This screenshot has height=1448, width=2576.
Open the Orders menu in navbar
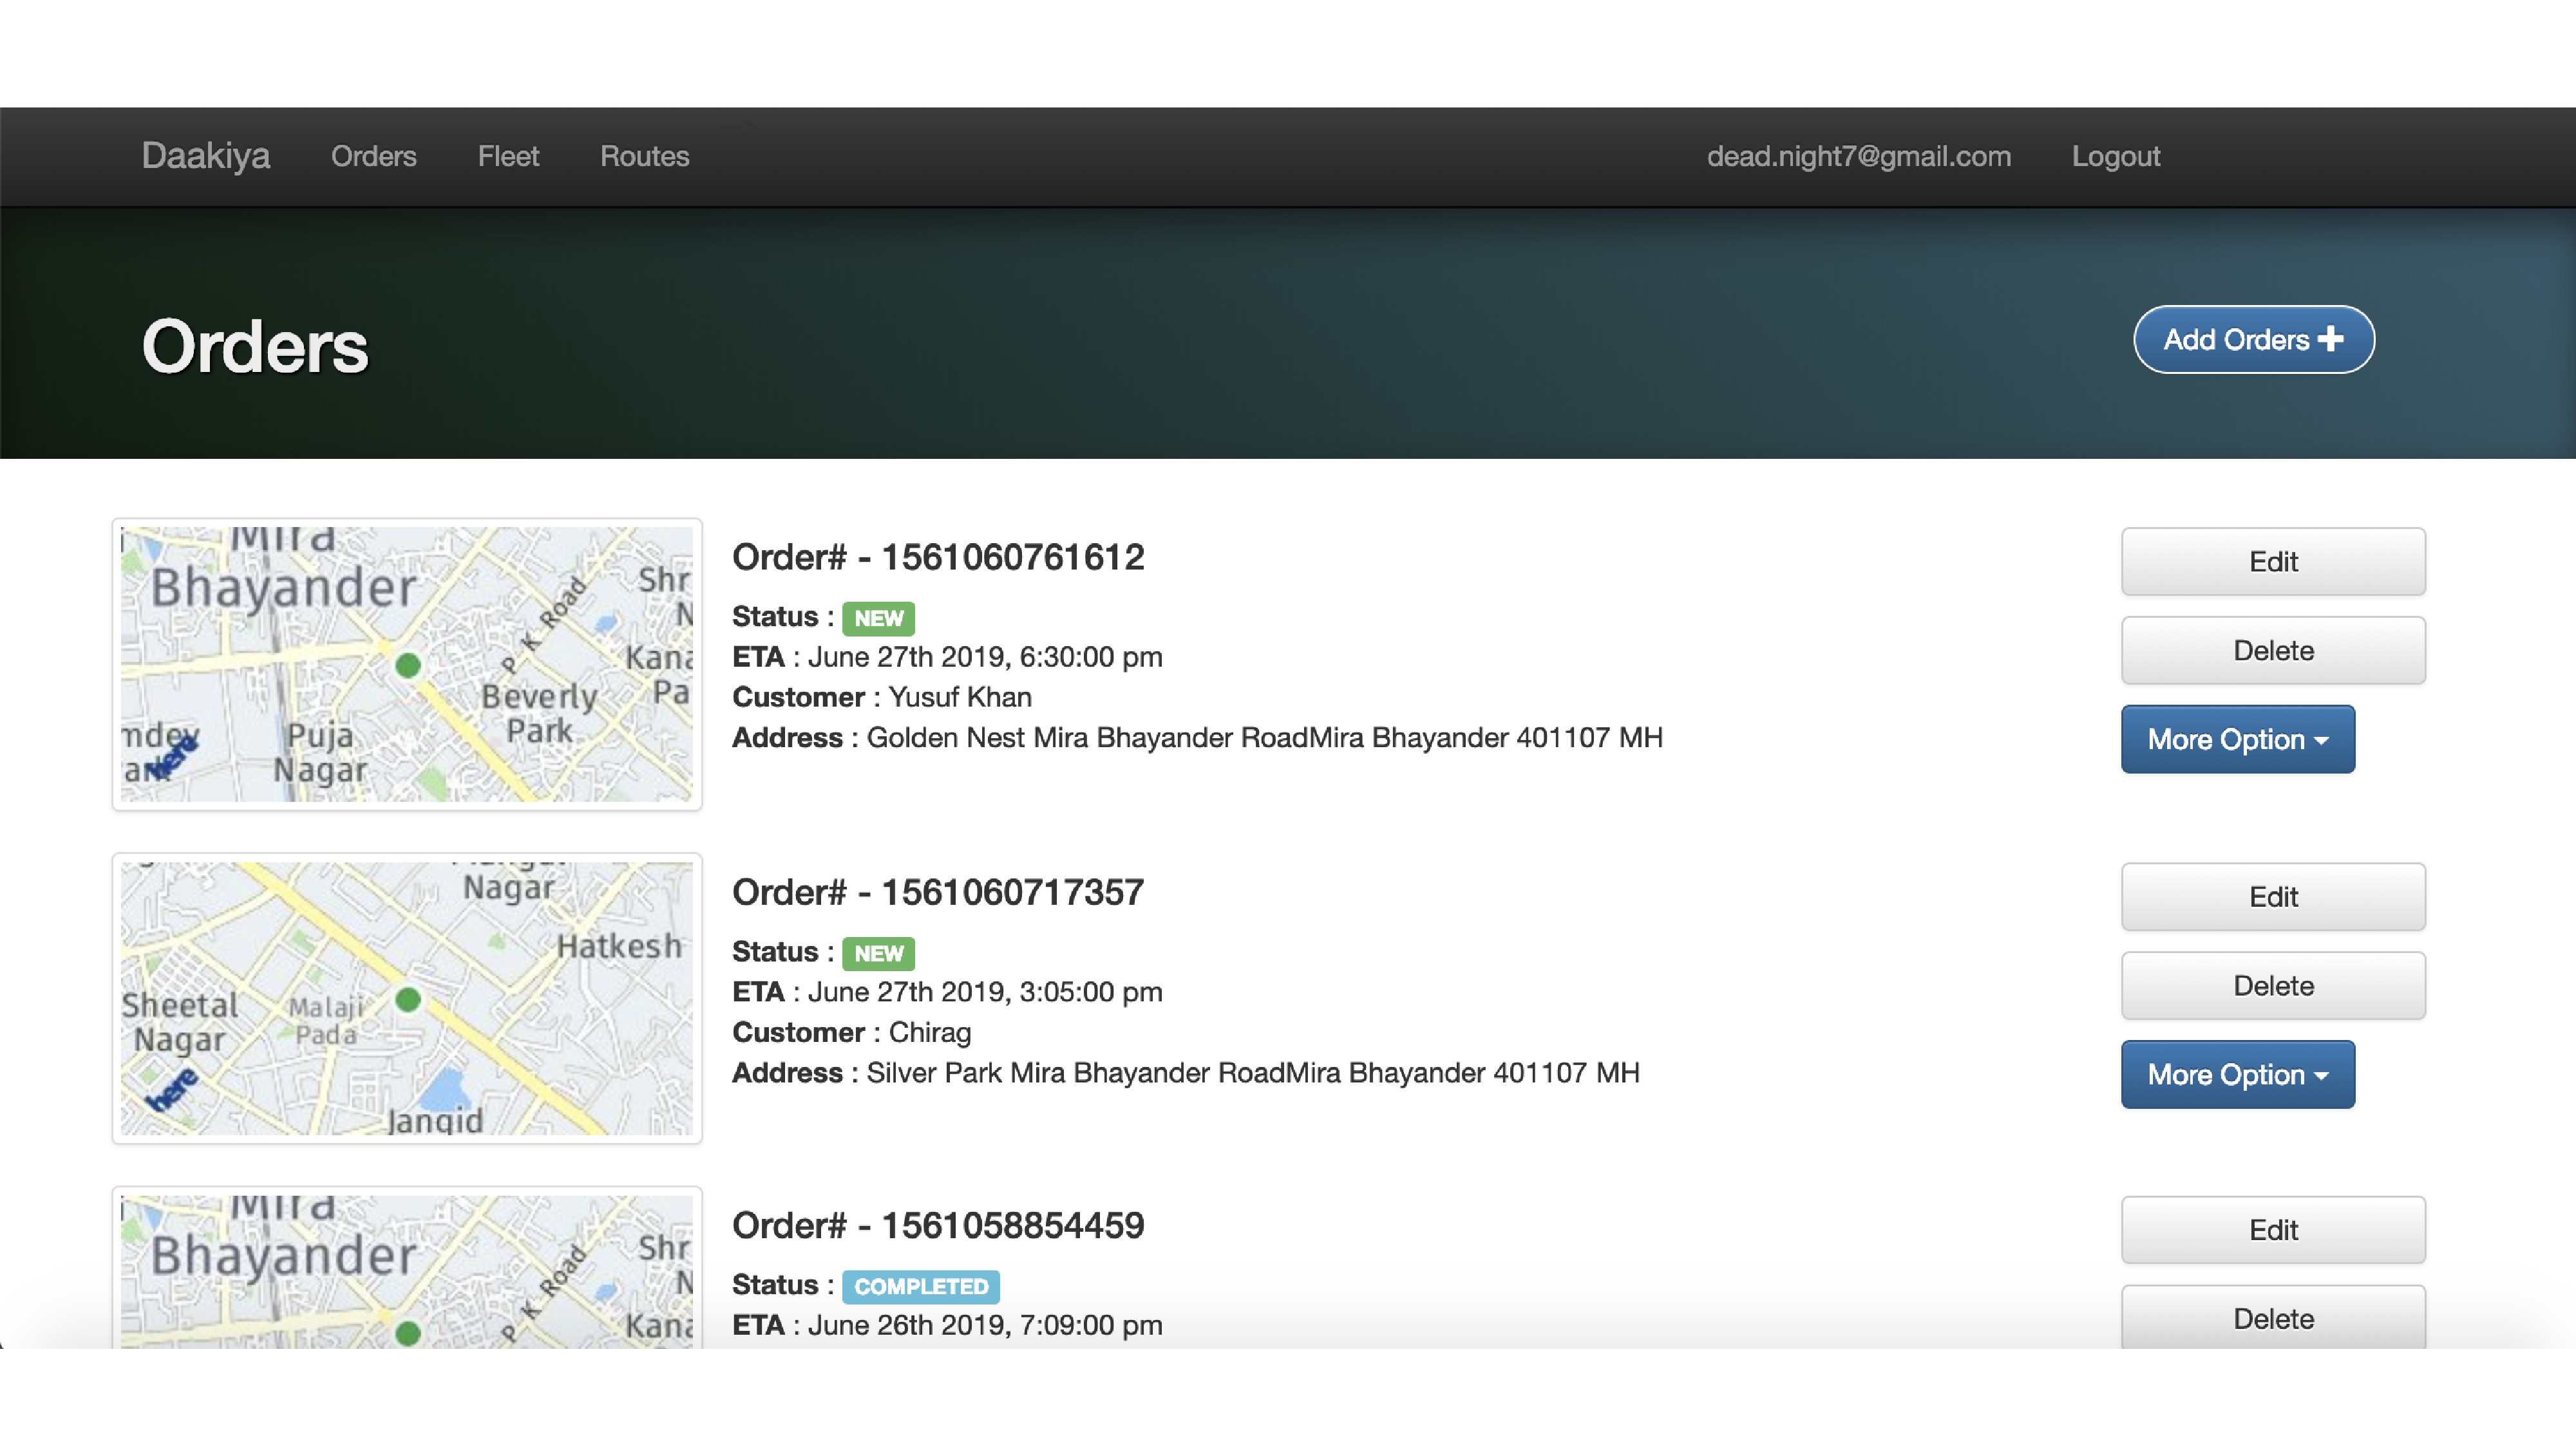(373, 157)
